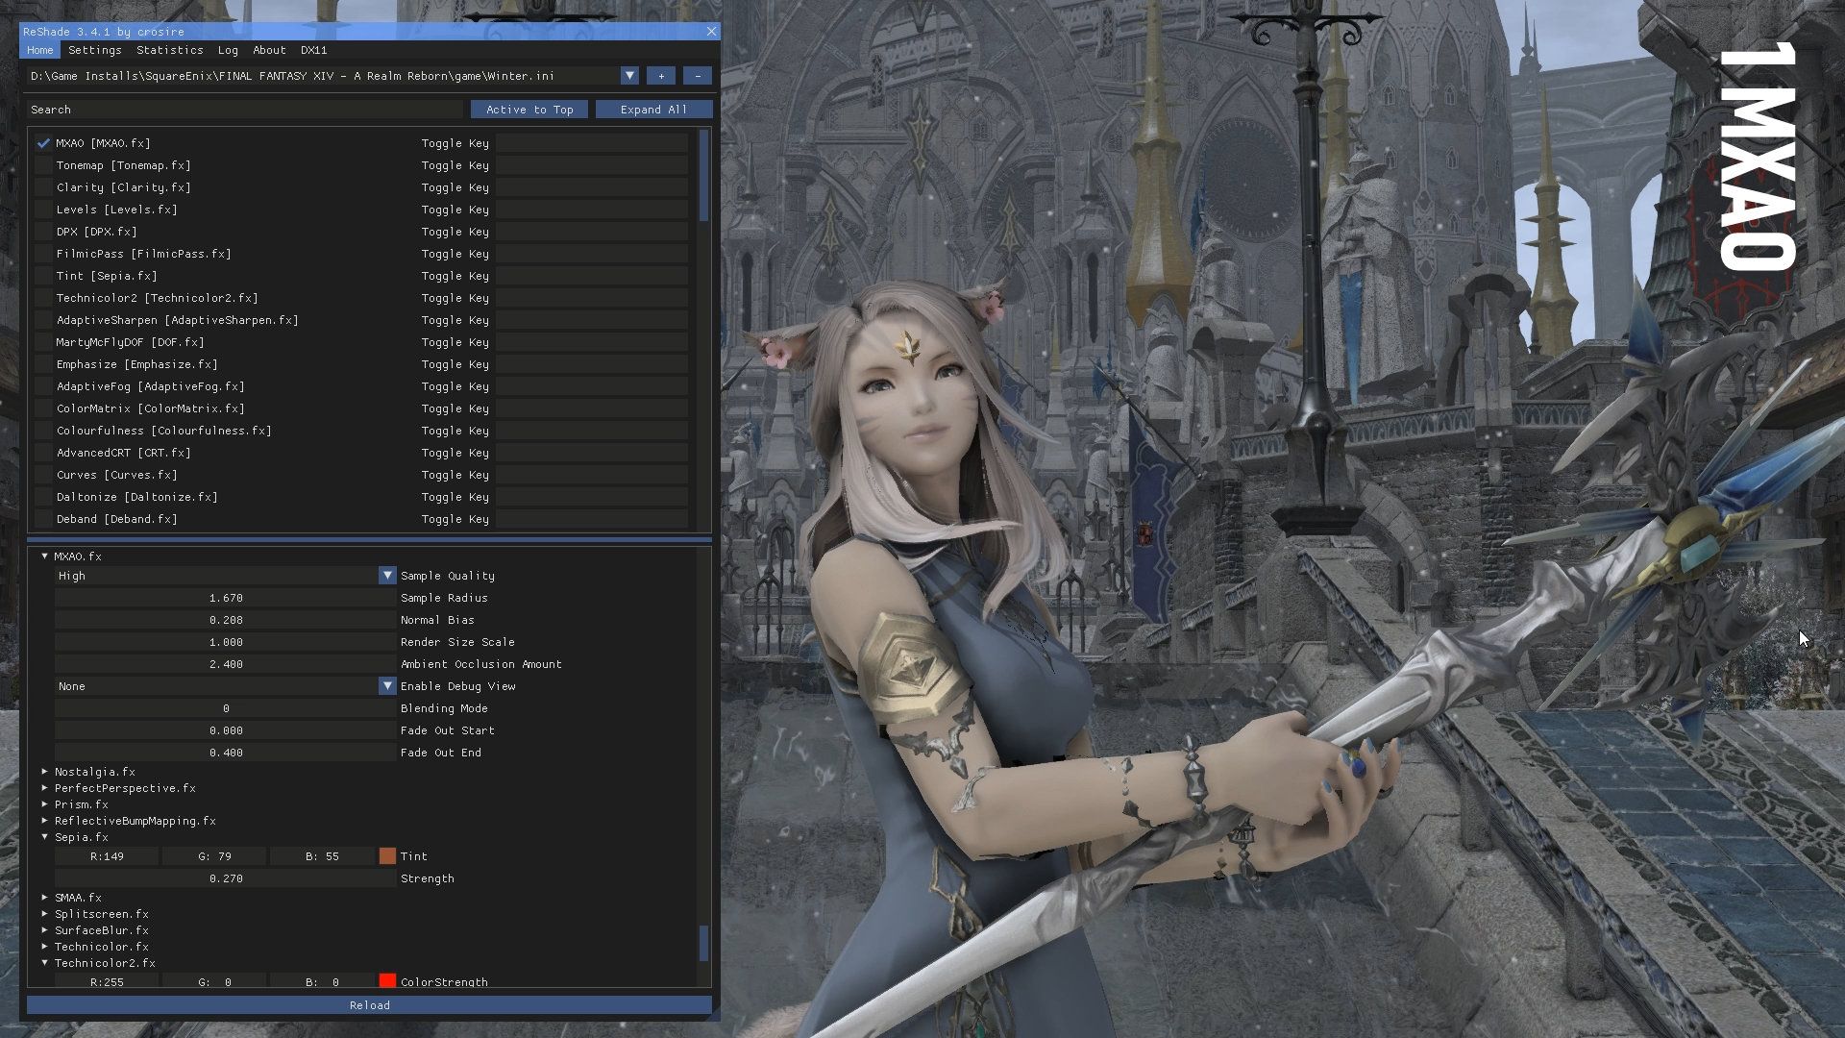1845x1038 pixels.
Task: Enable the Tint [Sepia.fx] checkbox
Action: coord(43,276)
